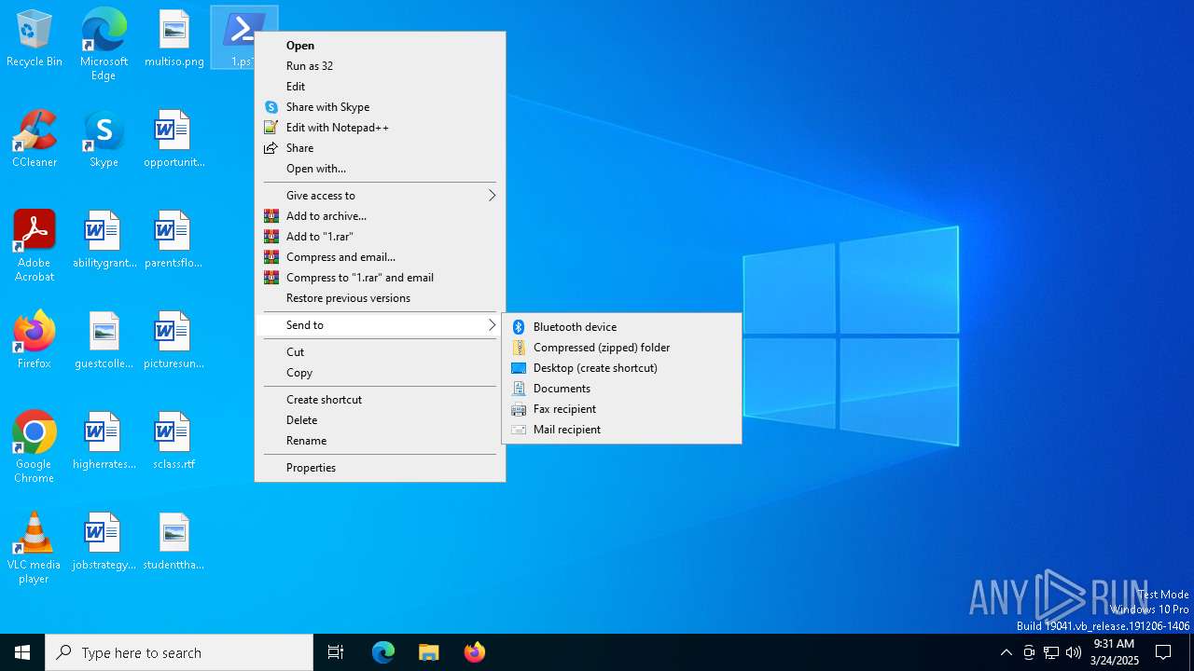Select the VLC media player shortcut
This screenshot has height=671, width=1194.
click(x=35, y=548)
